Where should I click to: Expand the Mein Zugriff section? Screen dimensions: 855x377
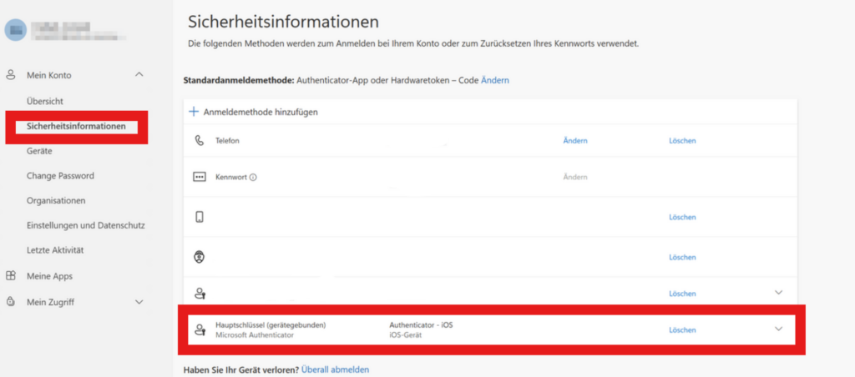(x=139, y=301)
